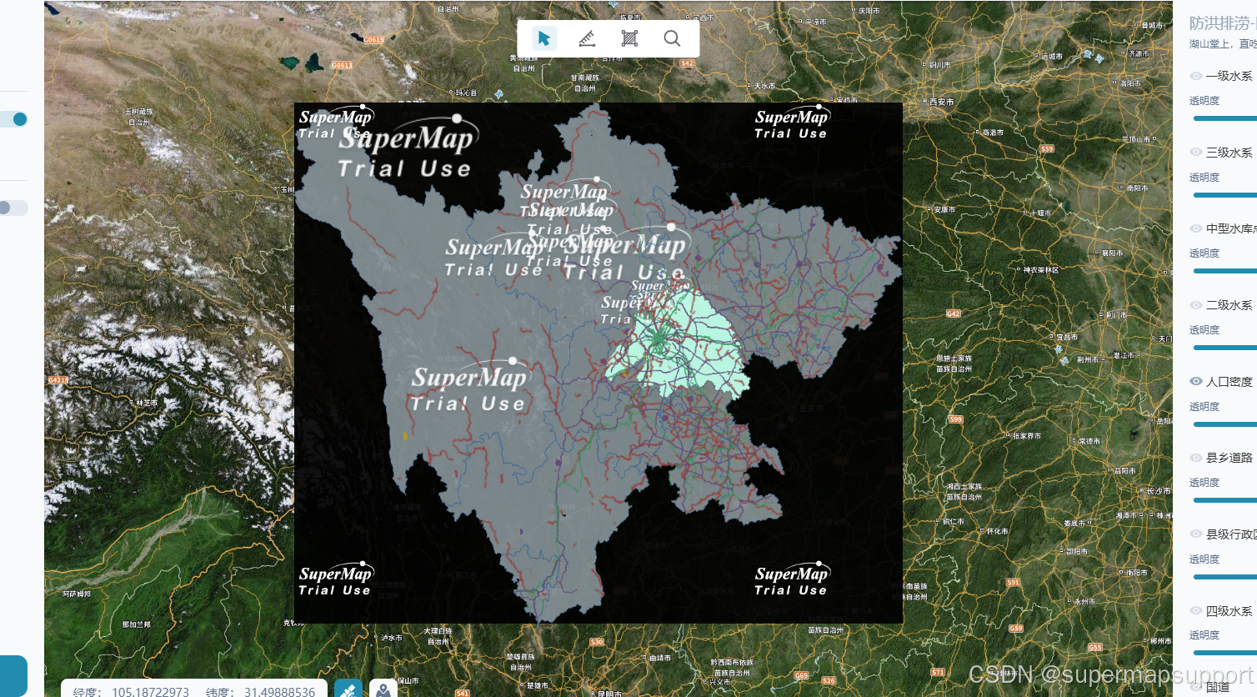
Task: Click the 二级水系 layer name
Action: click(1229, 305)
